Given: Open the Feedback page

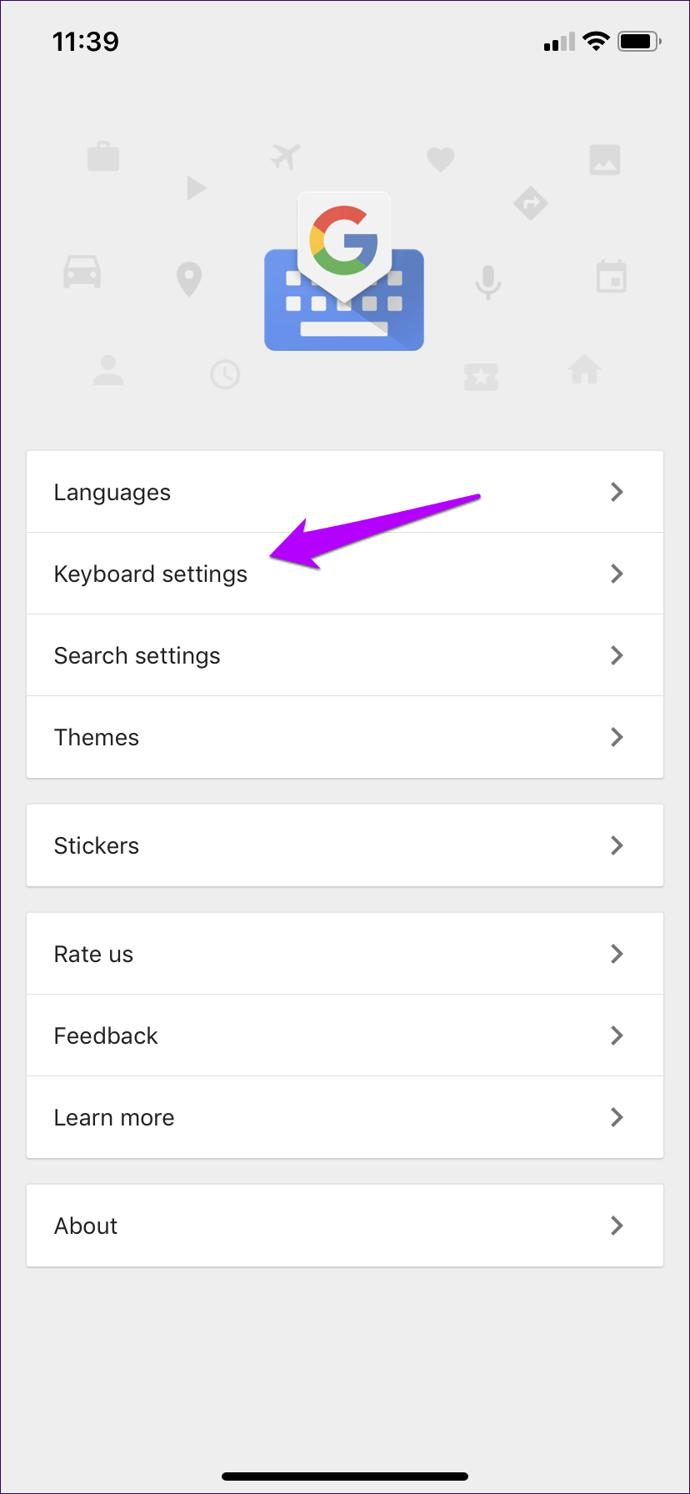Looking at the screenshot, I should pos(106,1035).
